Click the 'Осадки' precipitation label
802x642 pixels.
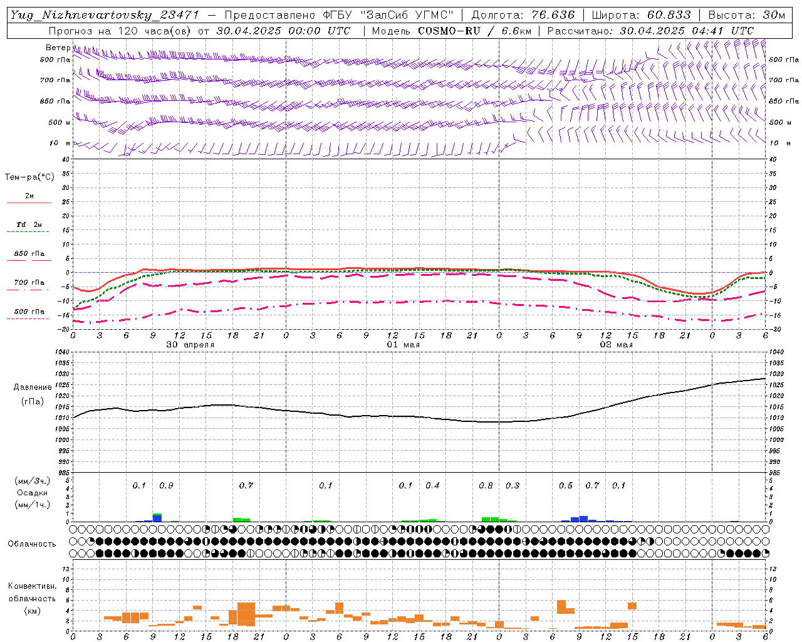(33, 493)
